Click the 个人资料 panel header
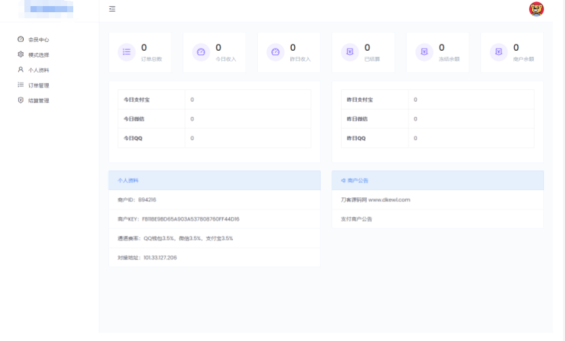565x341 pixels. click(x=214, y=180)
